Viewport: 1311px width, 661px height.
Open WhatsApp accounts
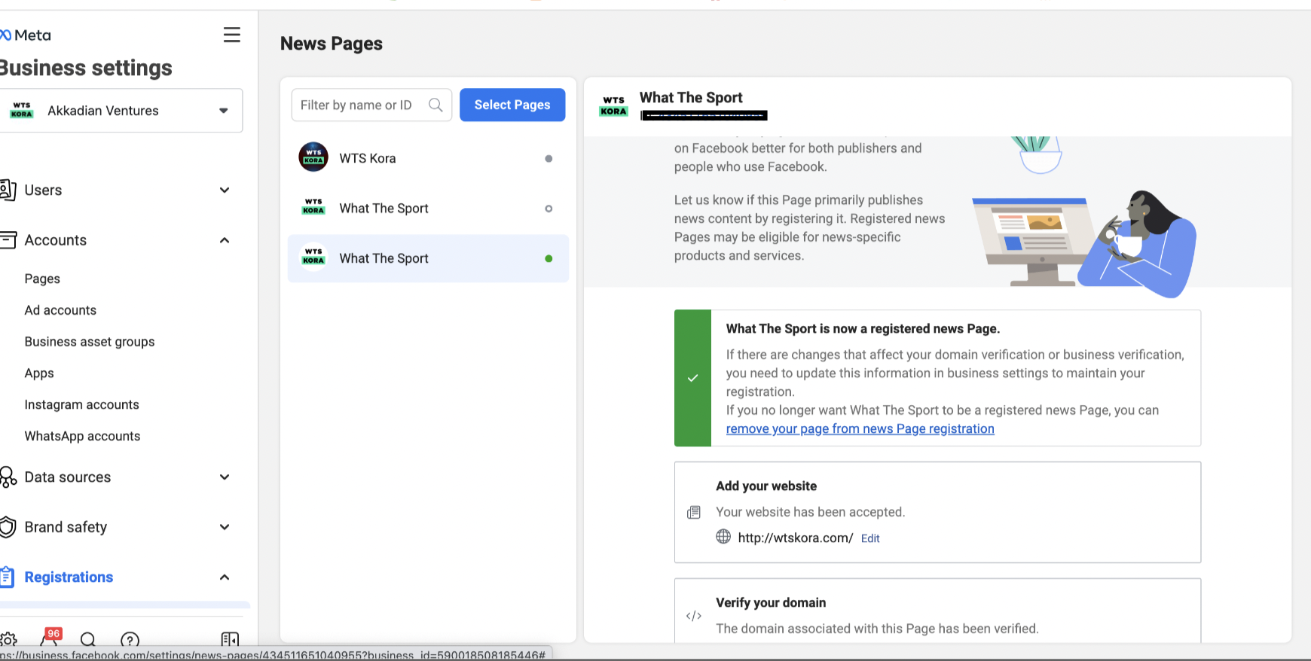click(83, 437)
